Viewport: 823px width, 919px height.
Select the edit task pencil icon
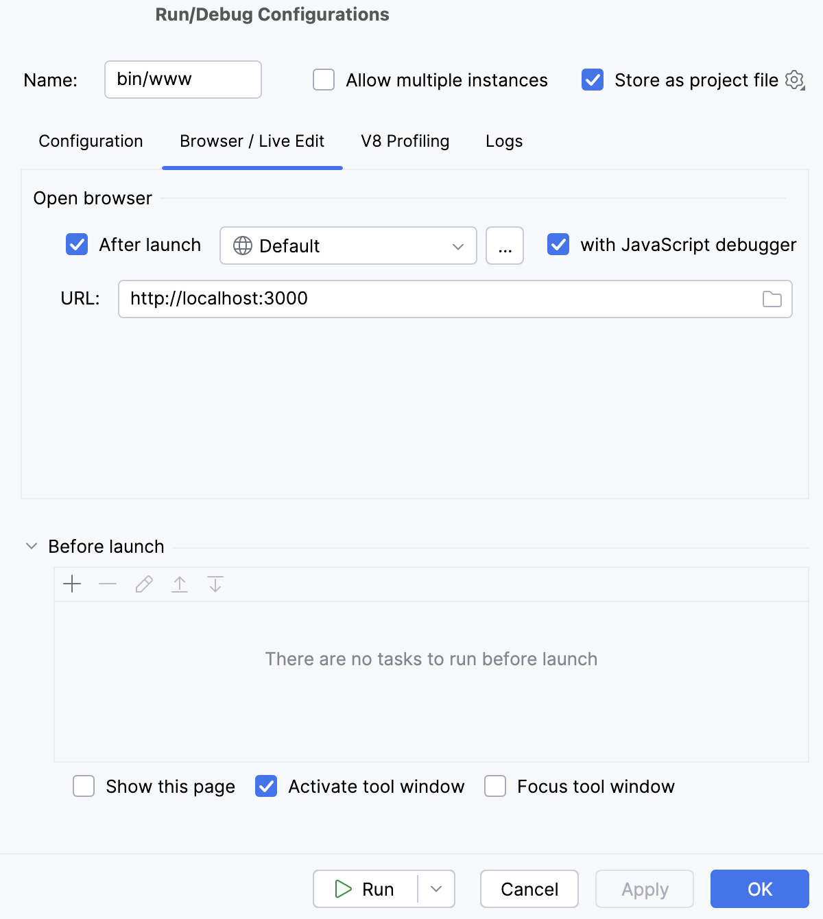click(x=143, y=584)
